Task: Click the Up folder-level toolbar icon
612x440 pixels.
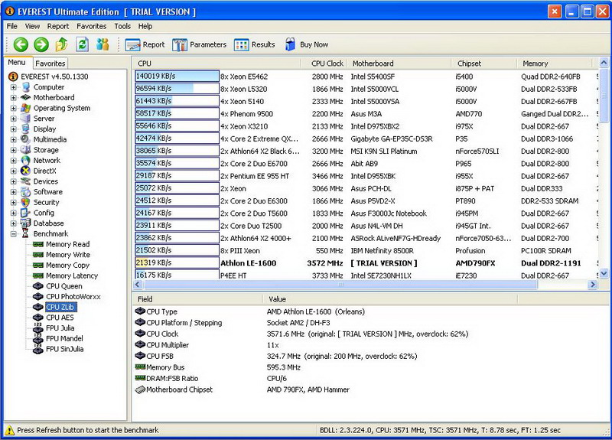Action: pos(62,44)
